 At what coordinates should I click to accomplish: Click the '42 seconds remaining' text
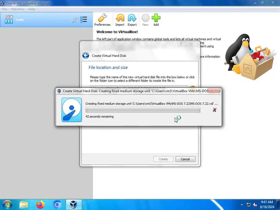click(100, 116)
